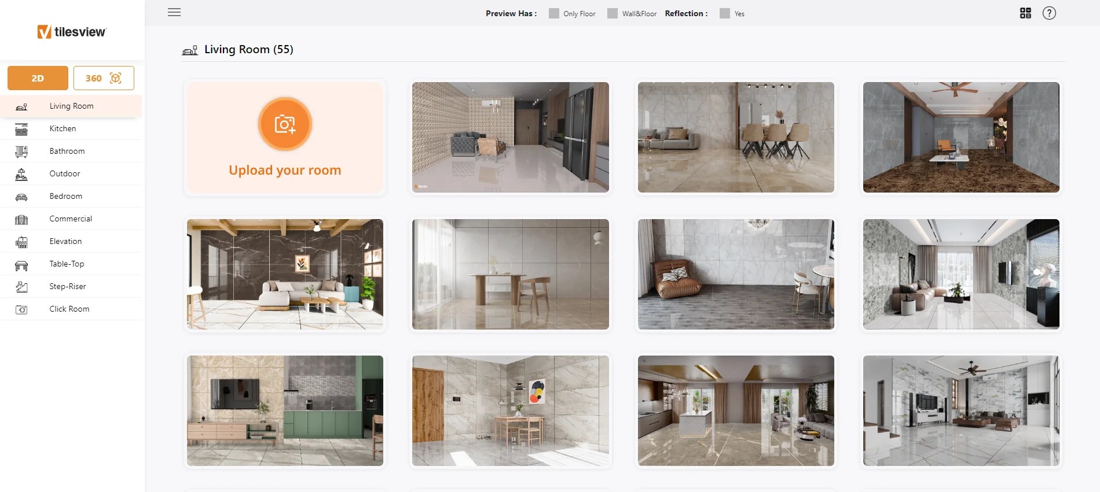Click the Preview Has label
Screen dimensions: 1100x492
(x=511, y=13)
